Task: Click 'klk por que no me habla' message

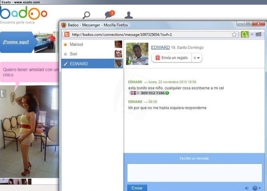Action: click(167, 108)
